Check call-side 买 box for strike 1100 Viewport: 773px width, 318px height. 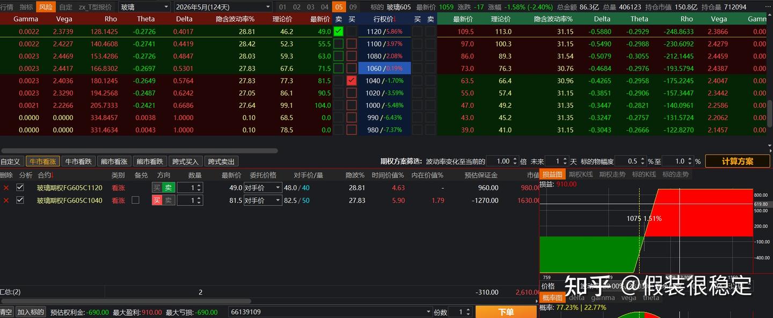352,44
